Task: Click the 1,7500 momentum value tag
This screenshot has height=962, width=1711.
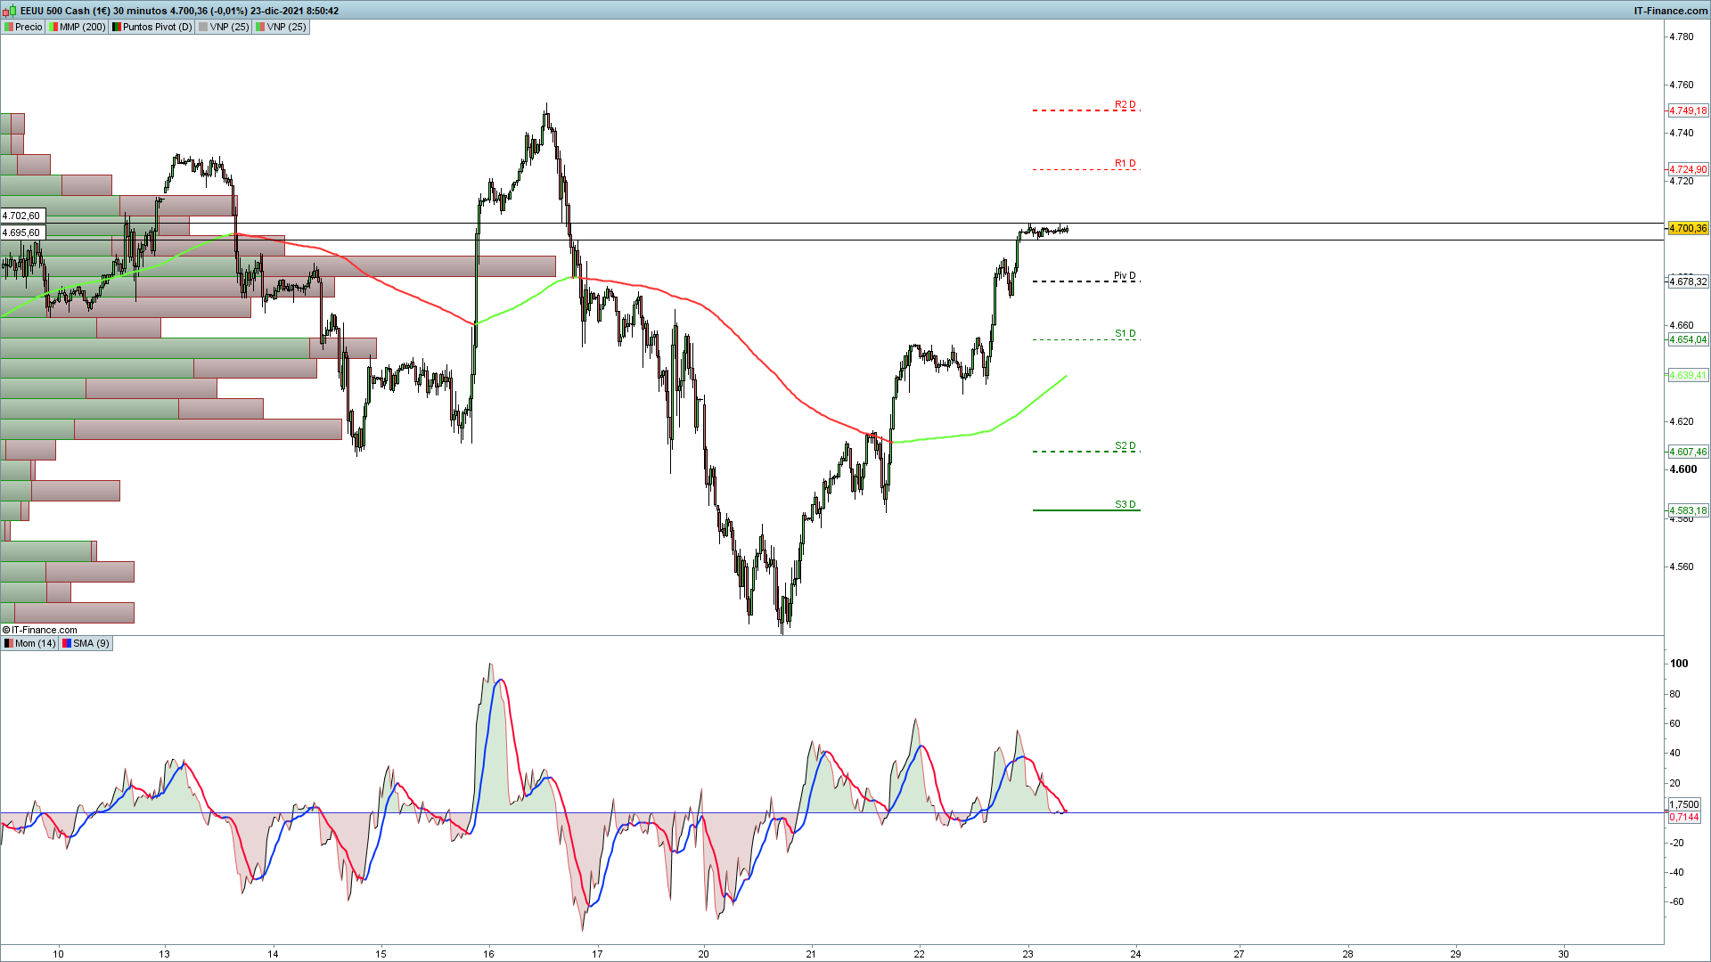Action: point(1684,804)
